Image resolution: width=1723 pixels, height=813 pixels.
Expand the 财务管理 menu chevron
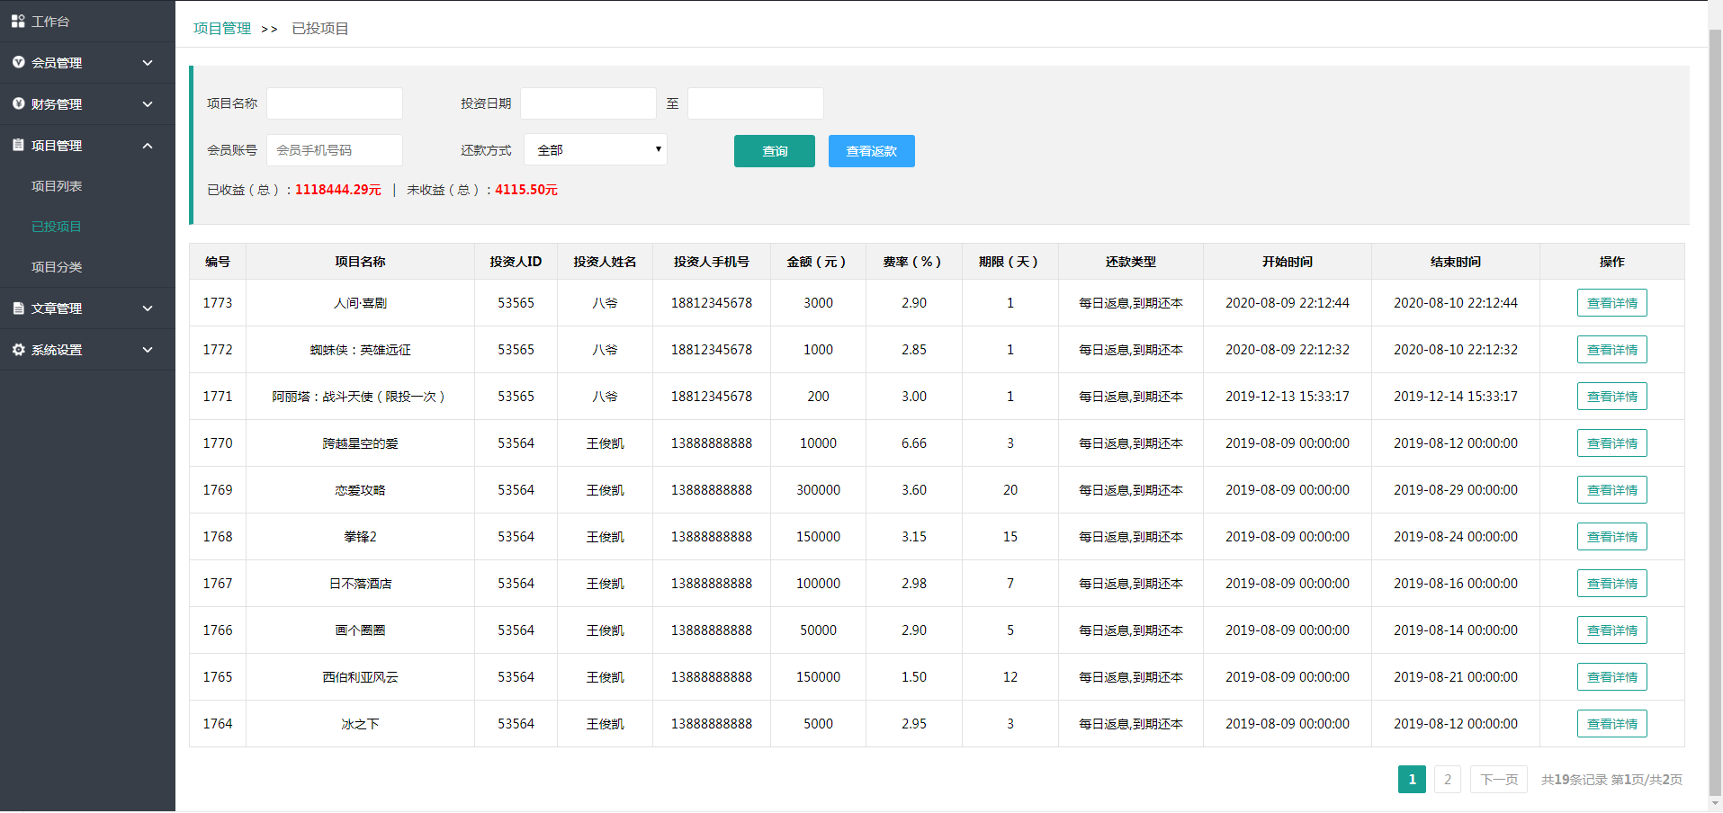pos(148,104)
